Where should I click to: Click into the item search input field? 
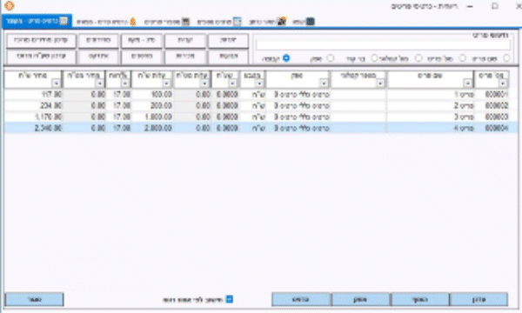coord(383,45)
